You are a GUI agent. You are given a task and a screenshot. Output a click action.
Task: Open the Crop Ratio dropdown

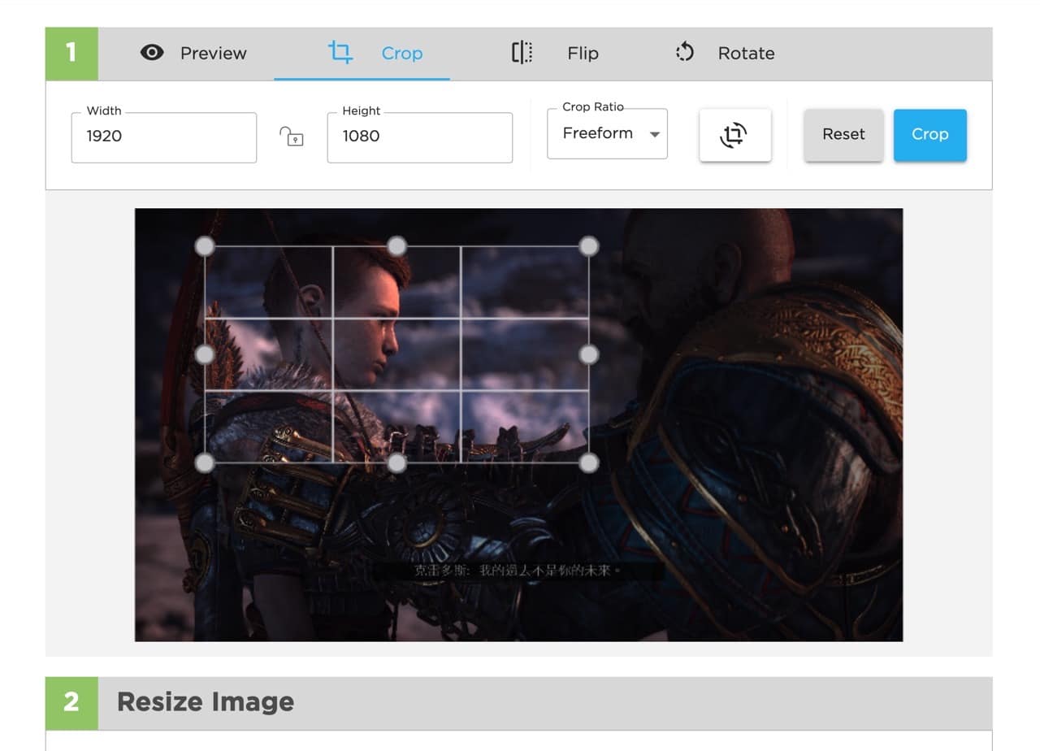point(608,134)
